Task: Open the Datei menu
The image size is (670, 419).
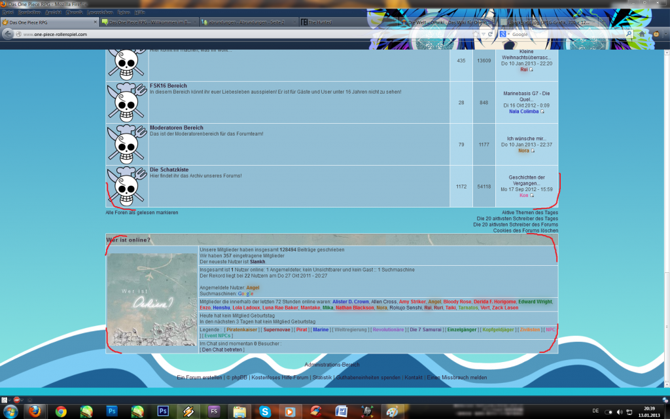Action: (8, 12)
